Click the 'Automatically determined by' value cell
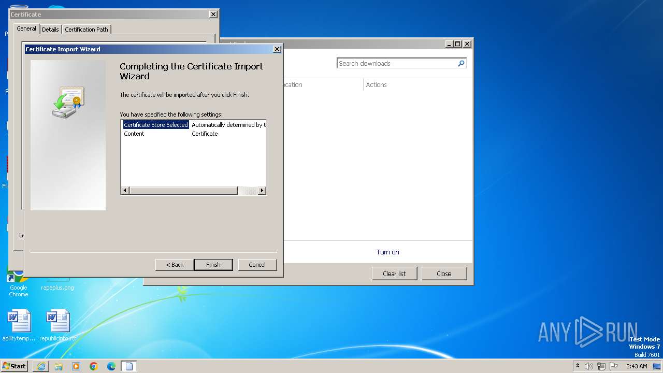The image size is (663, 373). coord(228,125)
